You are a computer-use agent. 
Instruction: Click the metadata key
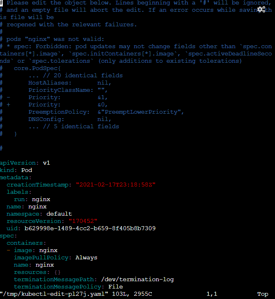(x=15, y=178)
